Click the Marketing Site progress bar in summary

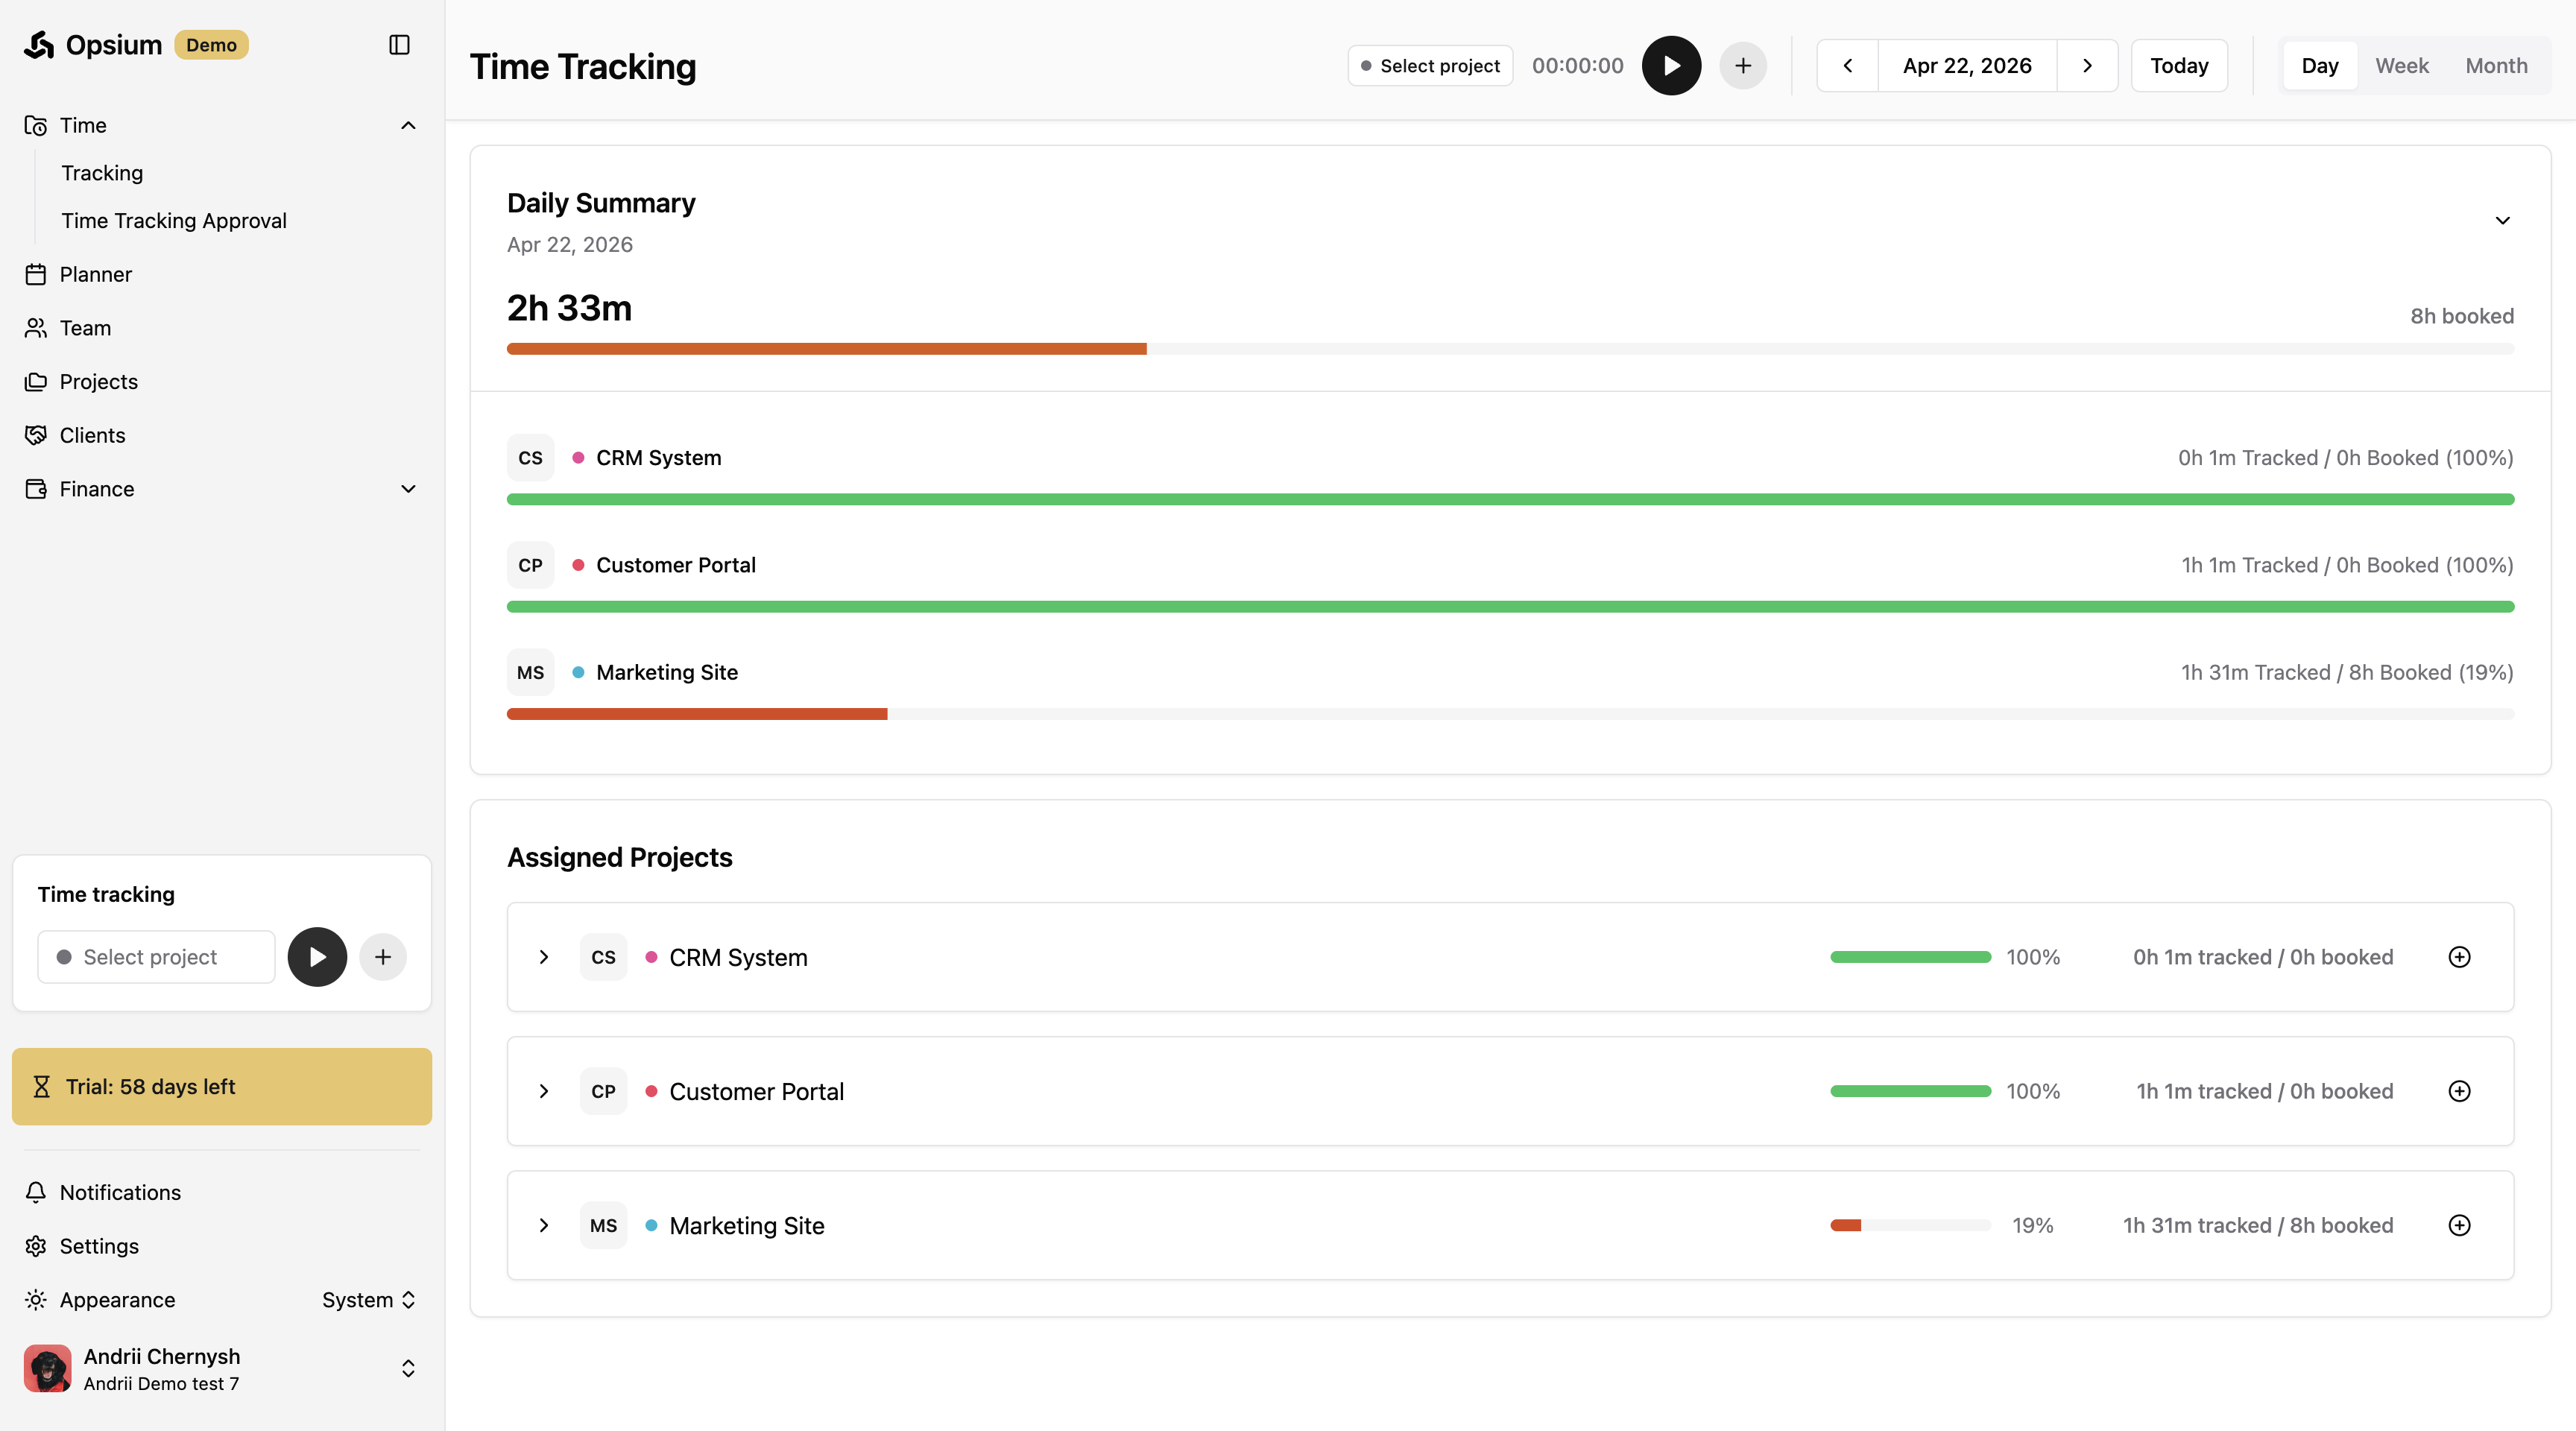[1510, 714]
